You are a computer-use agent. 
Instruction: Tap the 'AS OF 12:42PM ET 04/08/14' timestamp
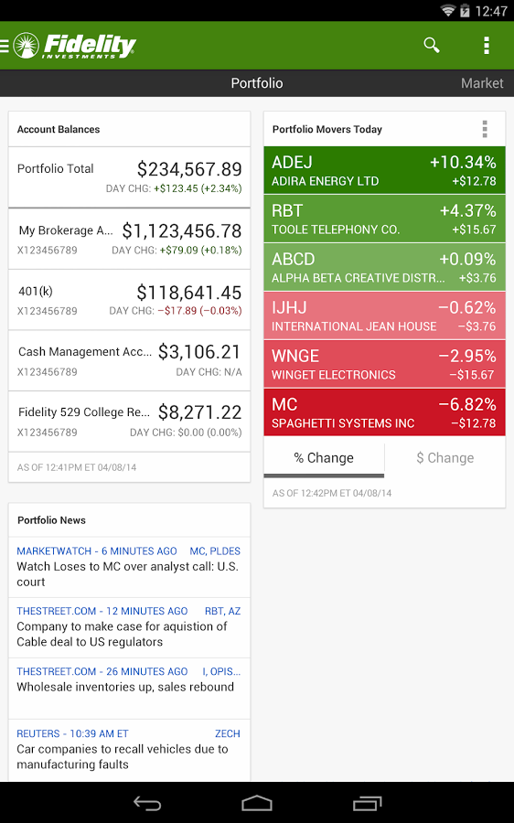332,493
